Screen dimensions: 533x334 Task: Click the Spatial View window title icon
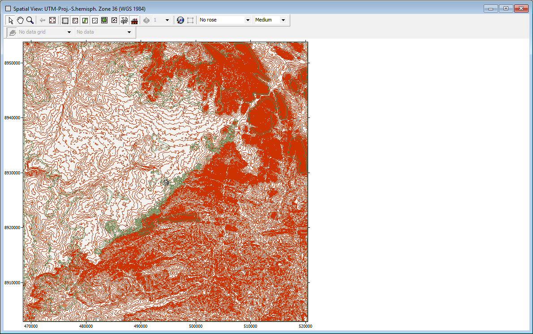click(x=7, y=9)
